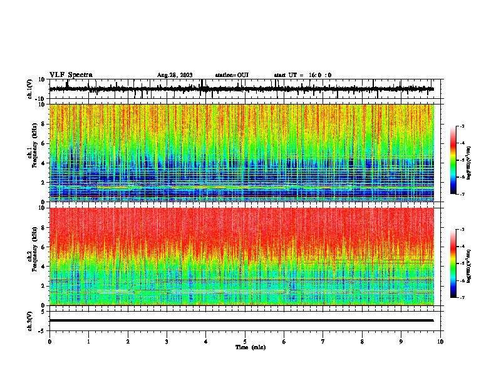The width and height of the screenshot is (496, 383).
Task: Click the ch.2 "Frequency (kHz)" axis label
Action: (34, 249)
